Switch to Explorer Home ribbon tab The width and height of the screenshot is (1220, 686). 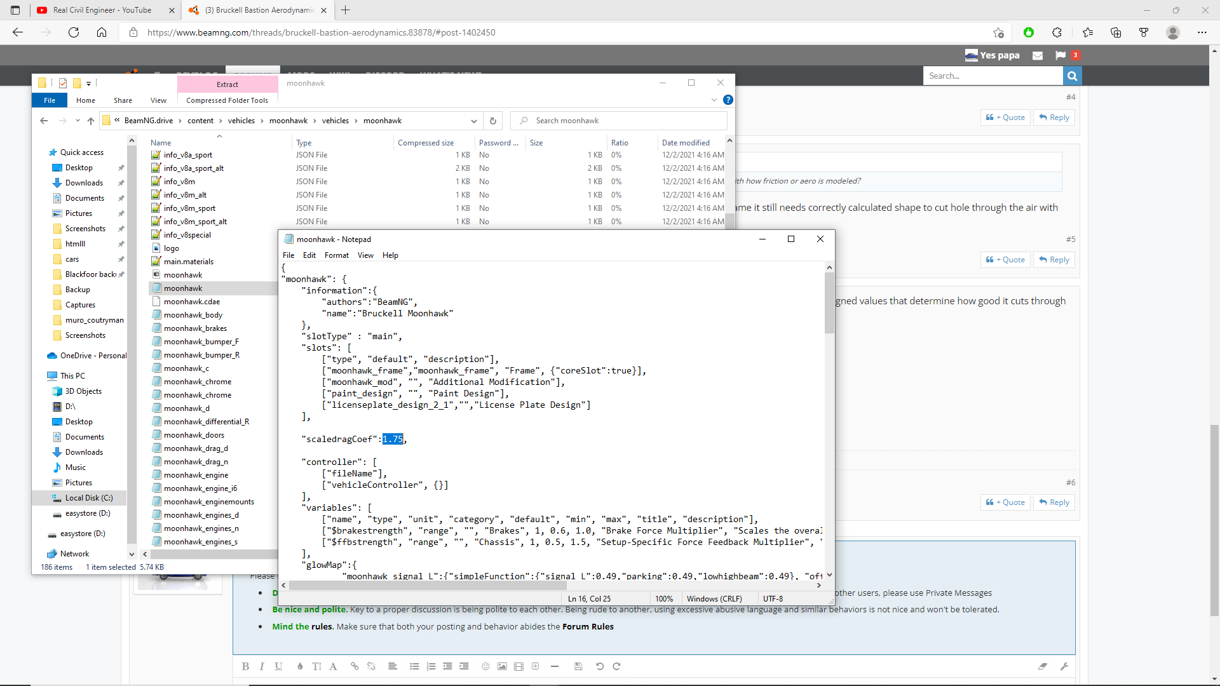(86, 100)
